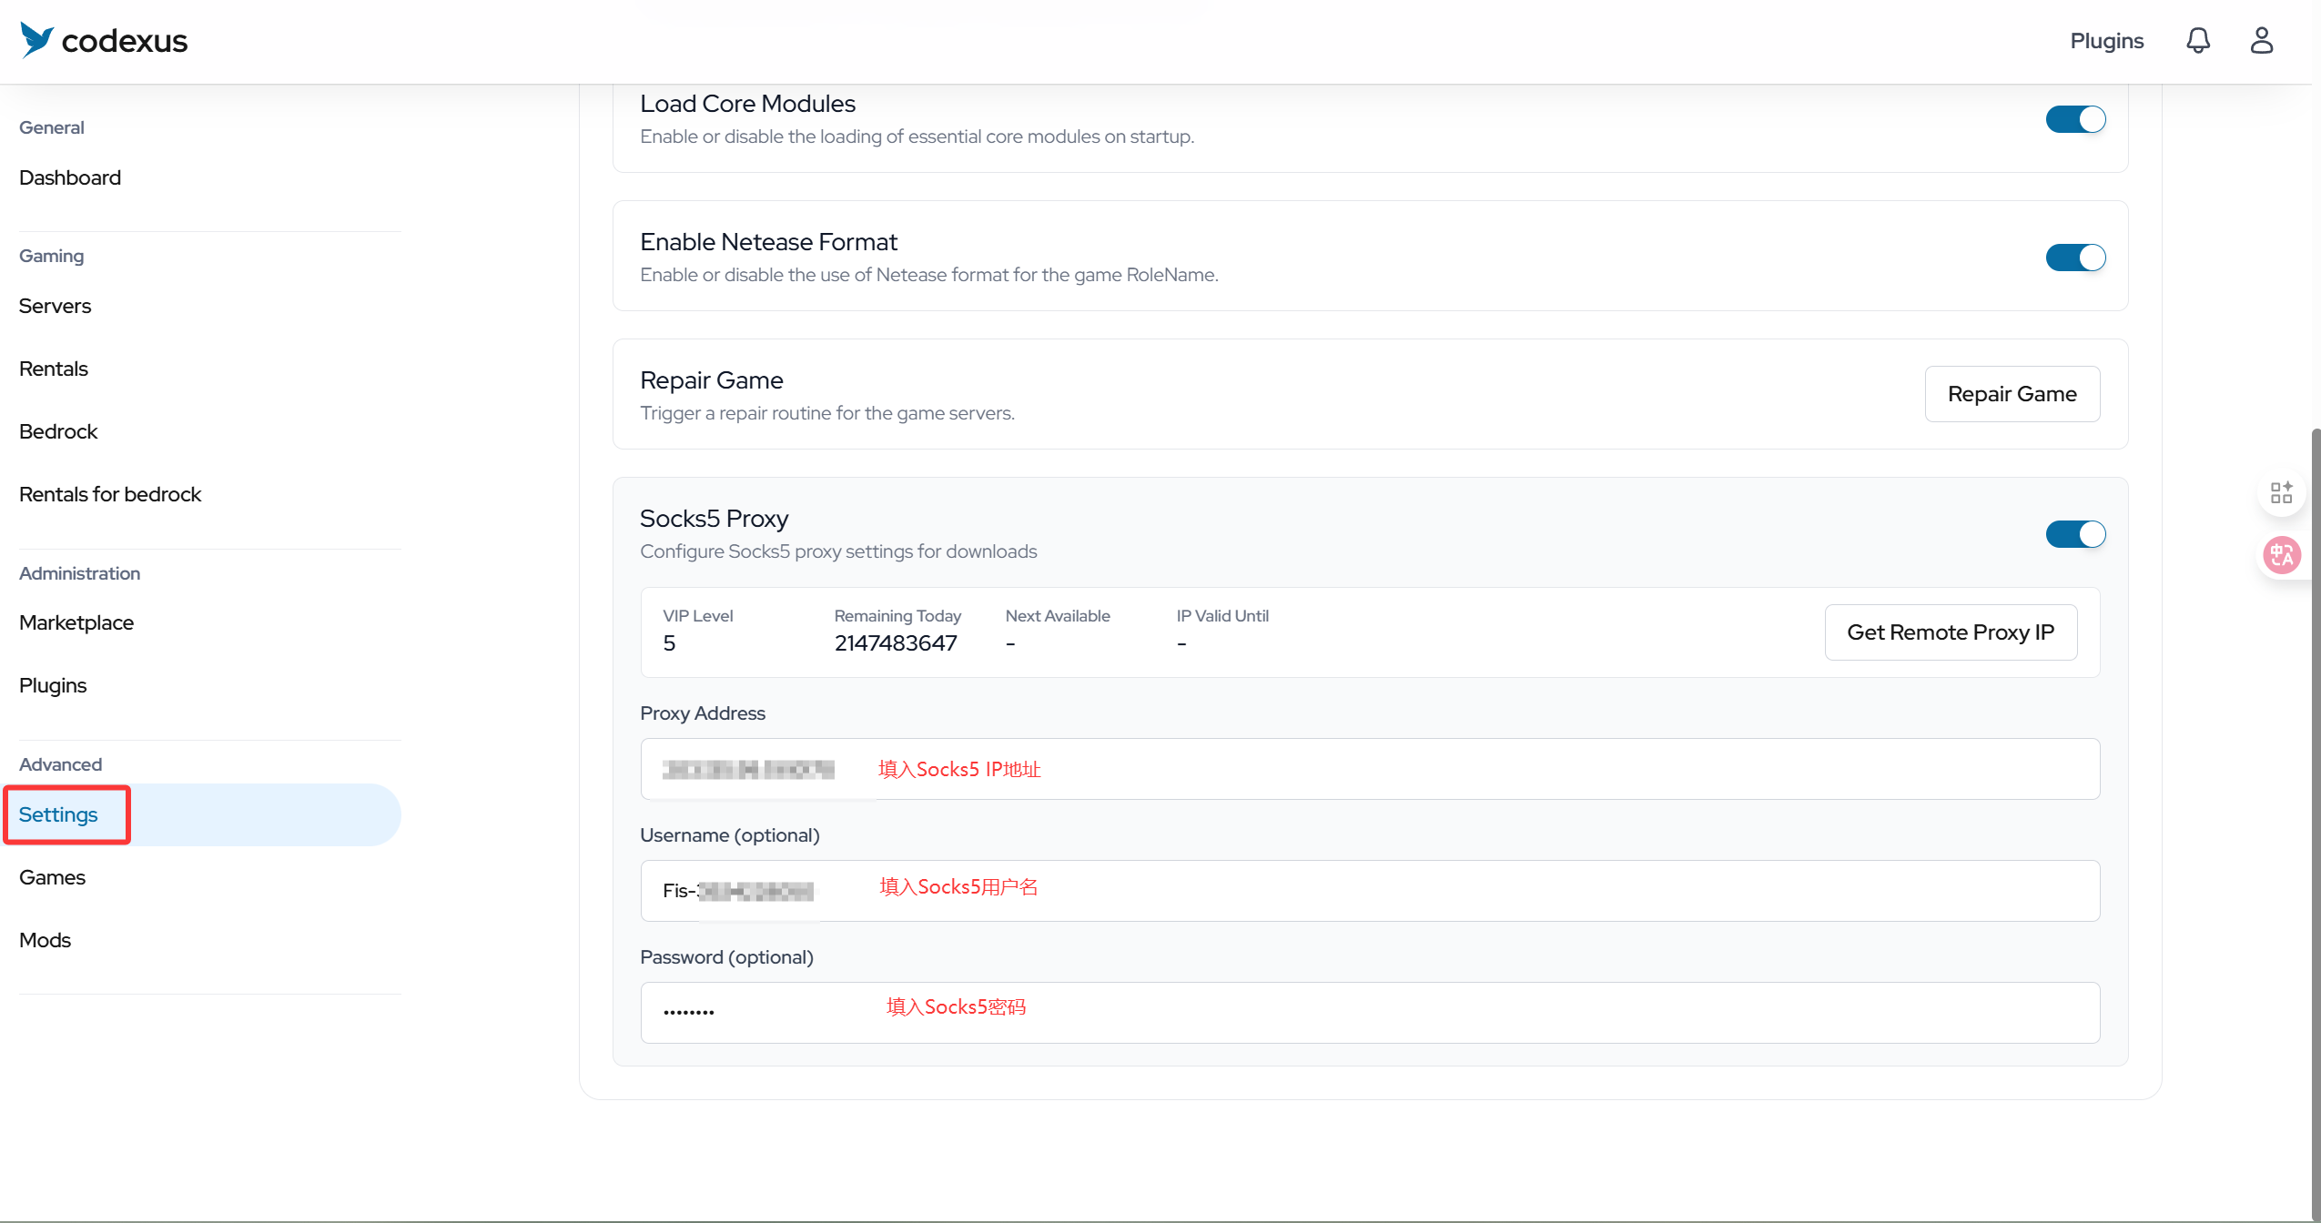2321x1223 pixels.
Task: Open the user account icon
Action: click(2262, 41)
